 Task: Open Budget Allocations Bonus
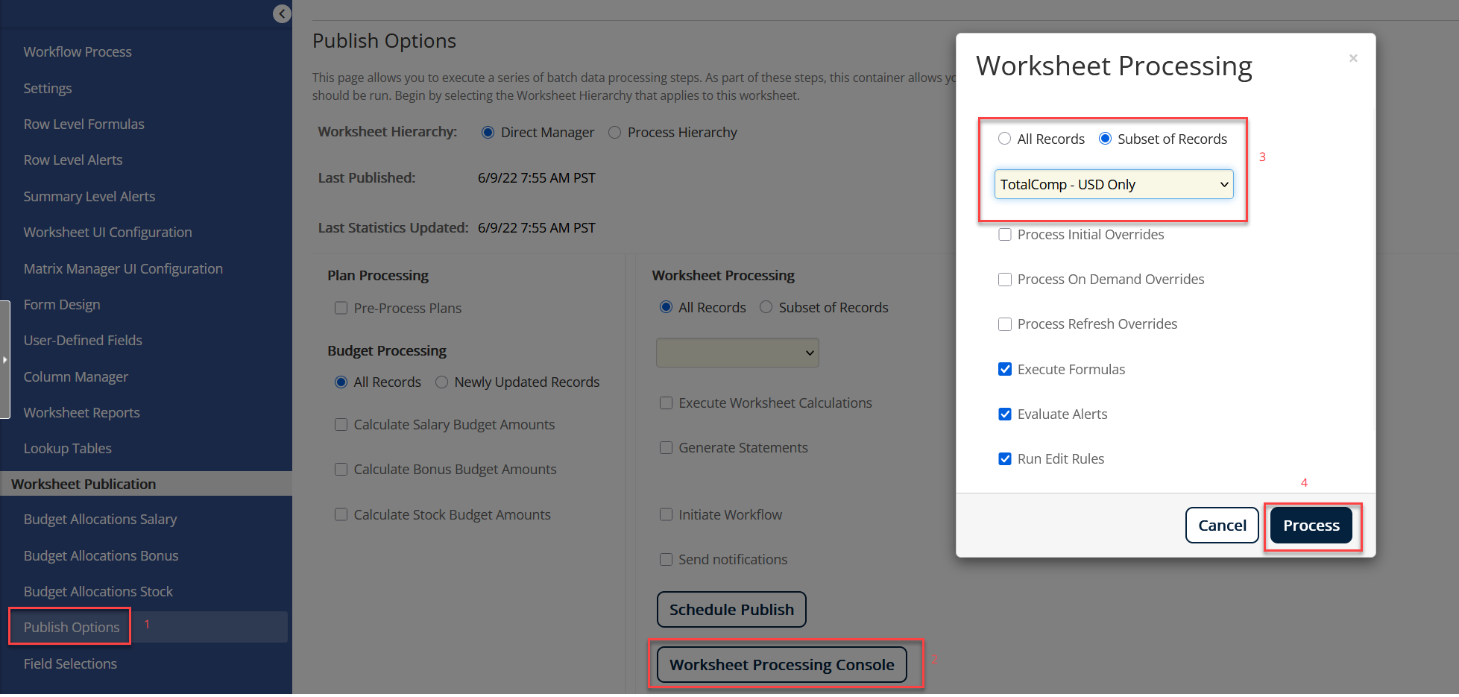(101, 555)
